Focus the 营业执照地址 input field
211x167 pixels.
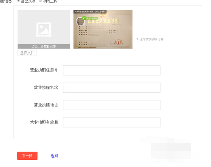pos(112,105)
